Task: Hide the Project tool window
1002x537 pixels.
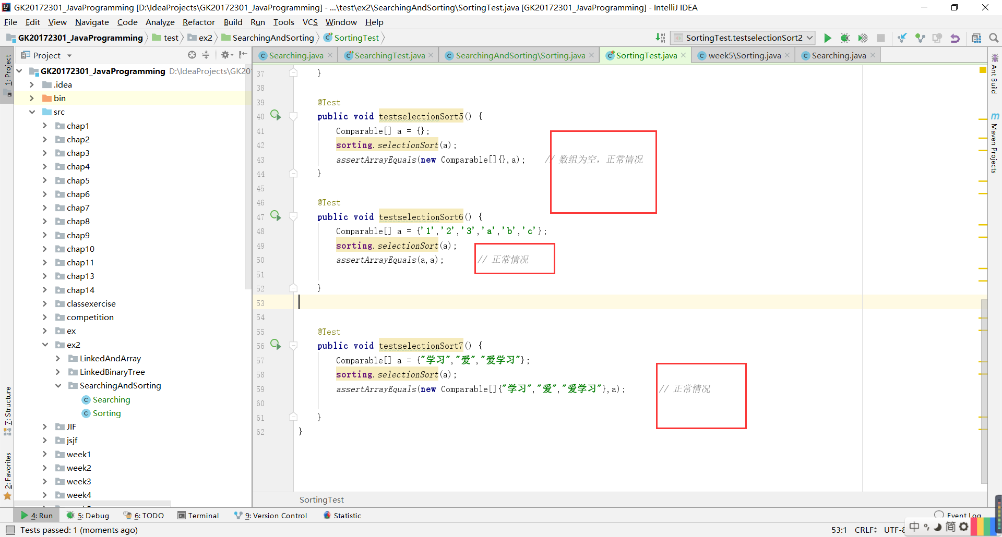Action: pos(243,55)
